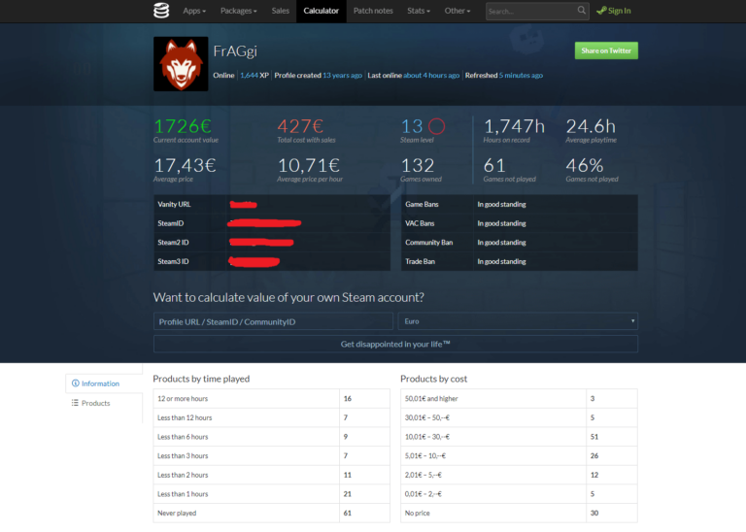Click the FrAGgi wolf avatar image

point(181,64)
